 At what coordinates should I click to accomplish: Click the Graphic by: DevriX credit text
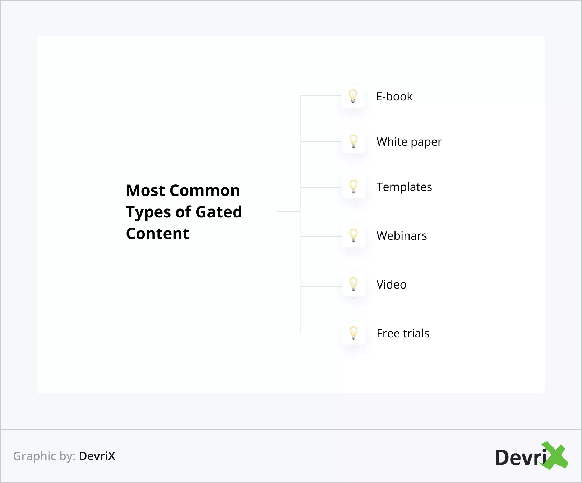point(64,456)
